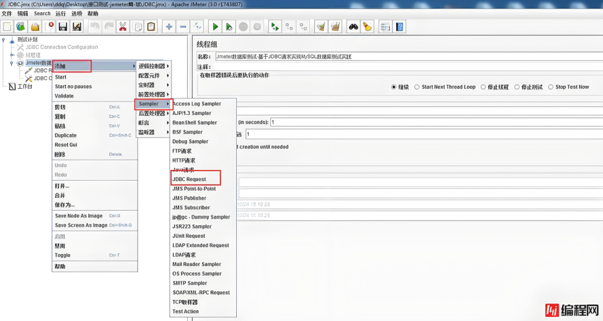Image resolution: width=603 pixels, height=321 pixels.
Task: Click the 注释 comments input field
Action: tap(408, 67)
